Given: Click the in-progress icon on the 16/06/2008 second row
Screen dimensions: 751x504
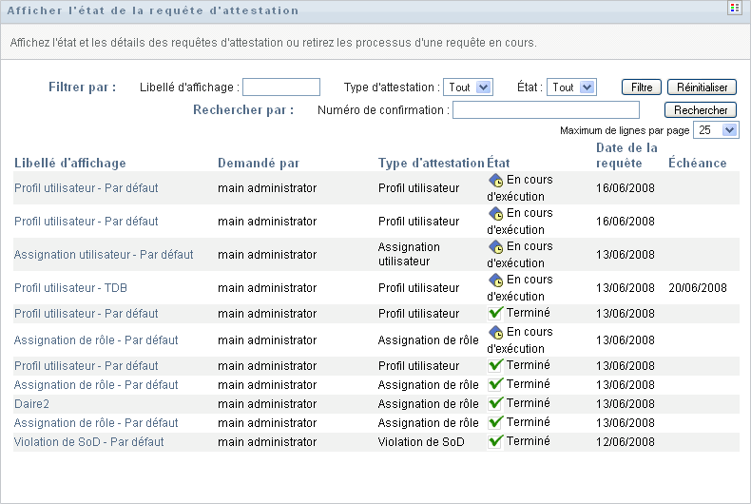Looking at the screenshot, I should coord(495,214).
